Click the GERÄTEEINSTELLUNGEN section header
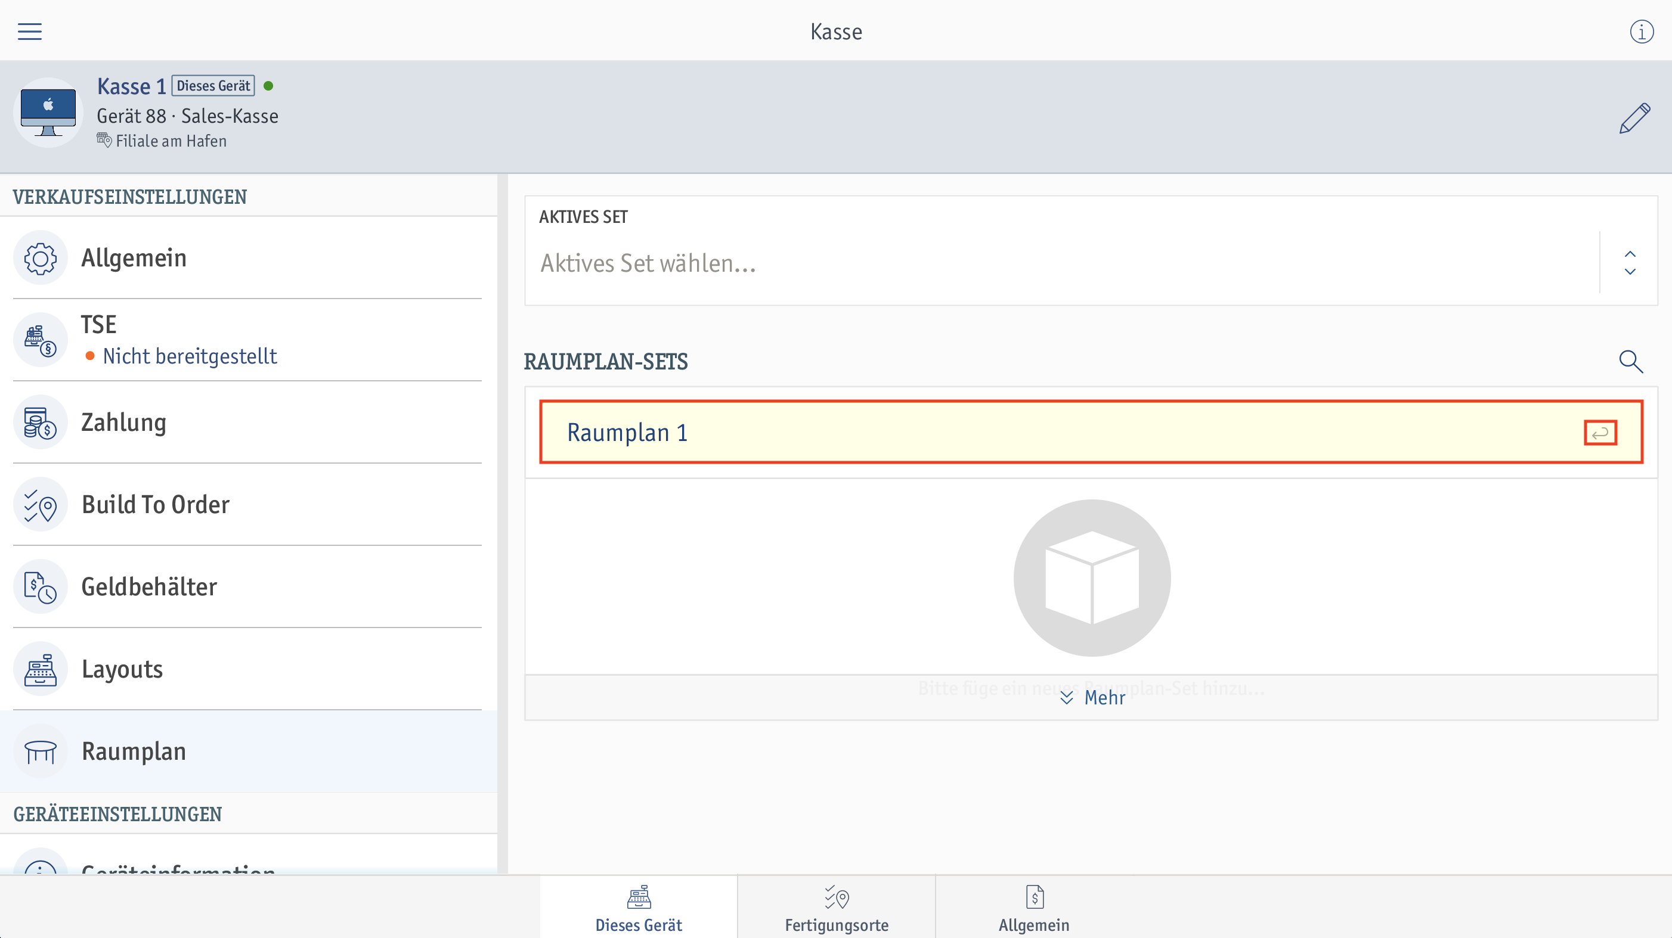This screenshot has width=1672, height=938. pos(117,814)
